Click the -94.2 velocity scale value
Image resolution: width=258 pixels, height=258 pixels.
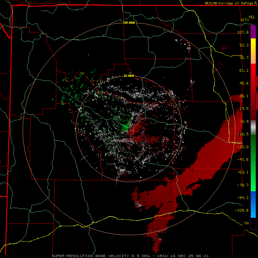(243, 198)
